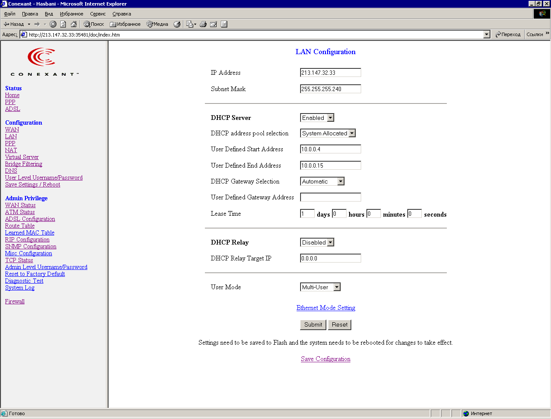Viewport: 551px width, 419px height.
Task: Click the Lease Time hours field
Action: pyautogui.click(x=339, y=214)
